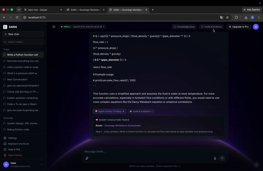Image resolution: width=263 pixels, height=171 pixels.
Task: Open Knowledge Base
Action: click(184, 27)
